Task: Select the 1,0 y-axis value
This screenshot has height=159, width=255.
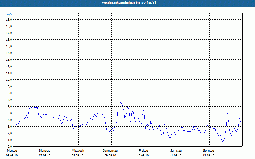Action: click(x=10, y=140)
